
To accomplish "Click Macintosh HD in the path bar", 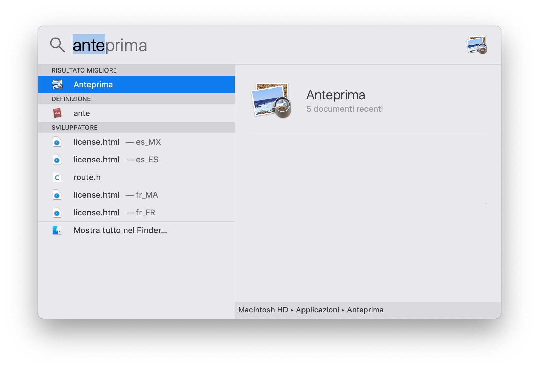I will (x=263, y=310).
